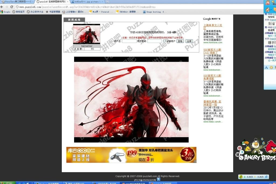
Task: Click the browser forward arrow
Action: 7,7
